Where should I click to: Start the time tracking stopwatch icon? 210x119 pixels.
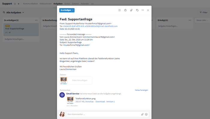click(x=125, y=10)
